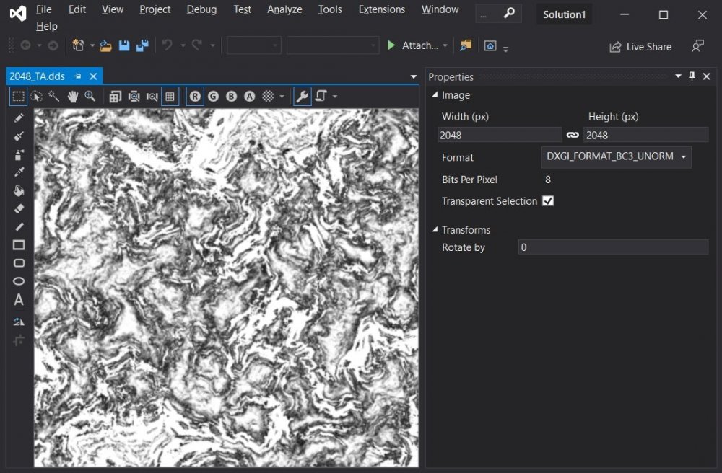
Task: Select the Pan hand tool
Action: pyautogui.click(x=72, y=96)
